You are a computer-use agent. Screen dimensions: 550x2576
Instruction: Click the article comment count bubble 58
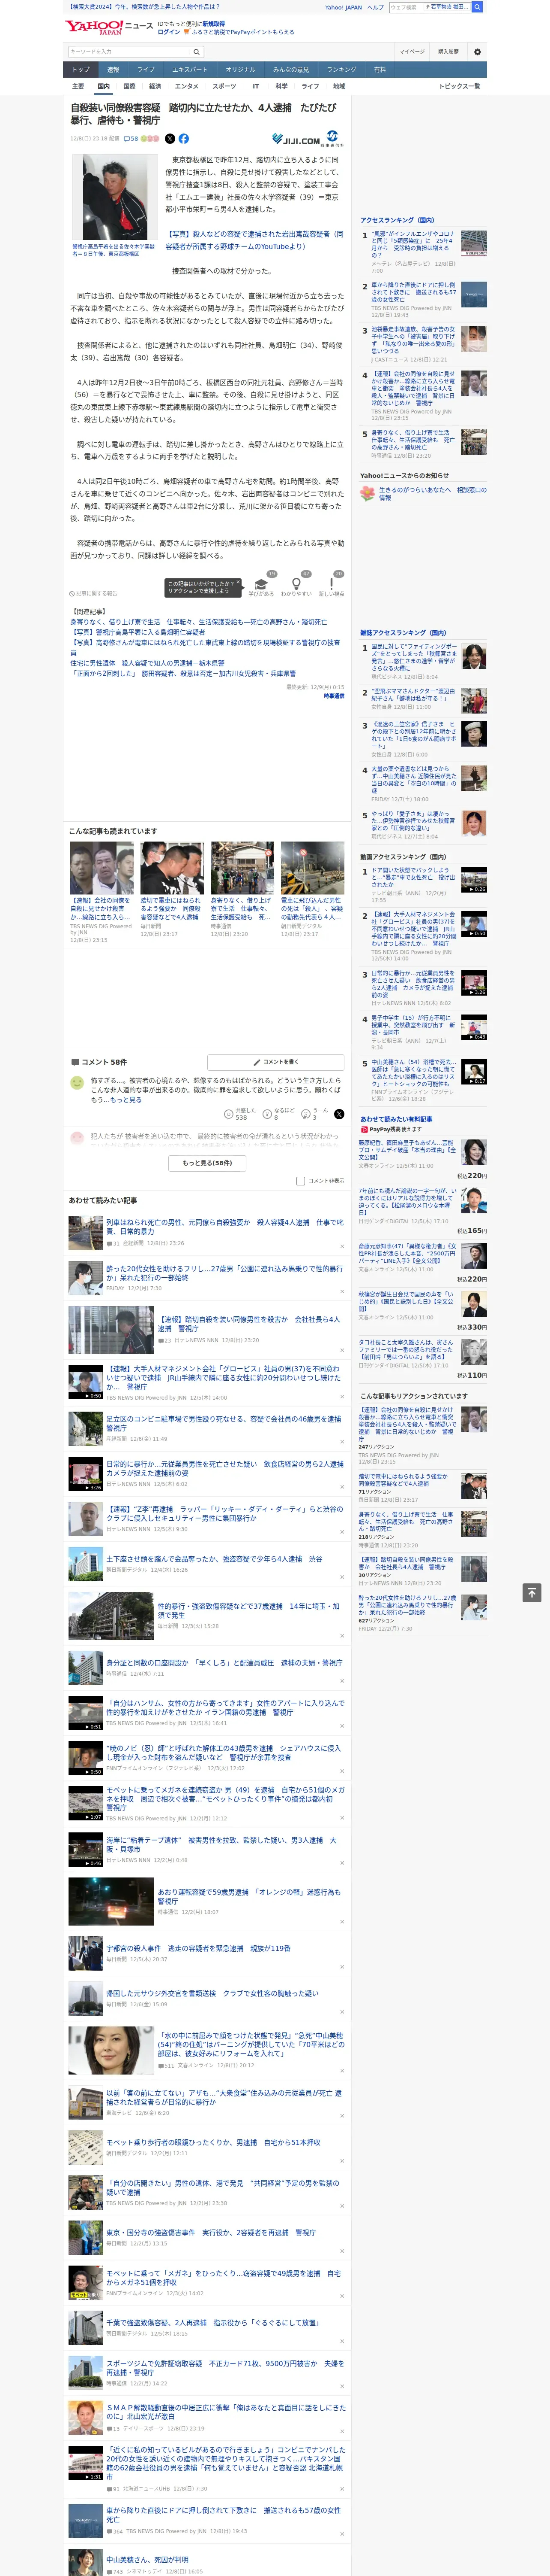tap(131, 139)
